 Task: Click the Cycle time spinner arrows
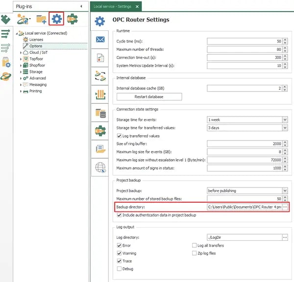285,42
